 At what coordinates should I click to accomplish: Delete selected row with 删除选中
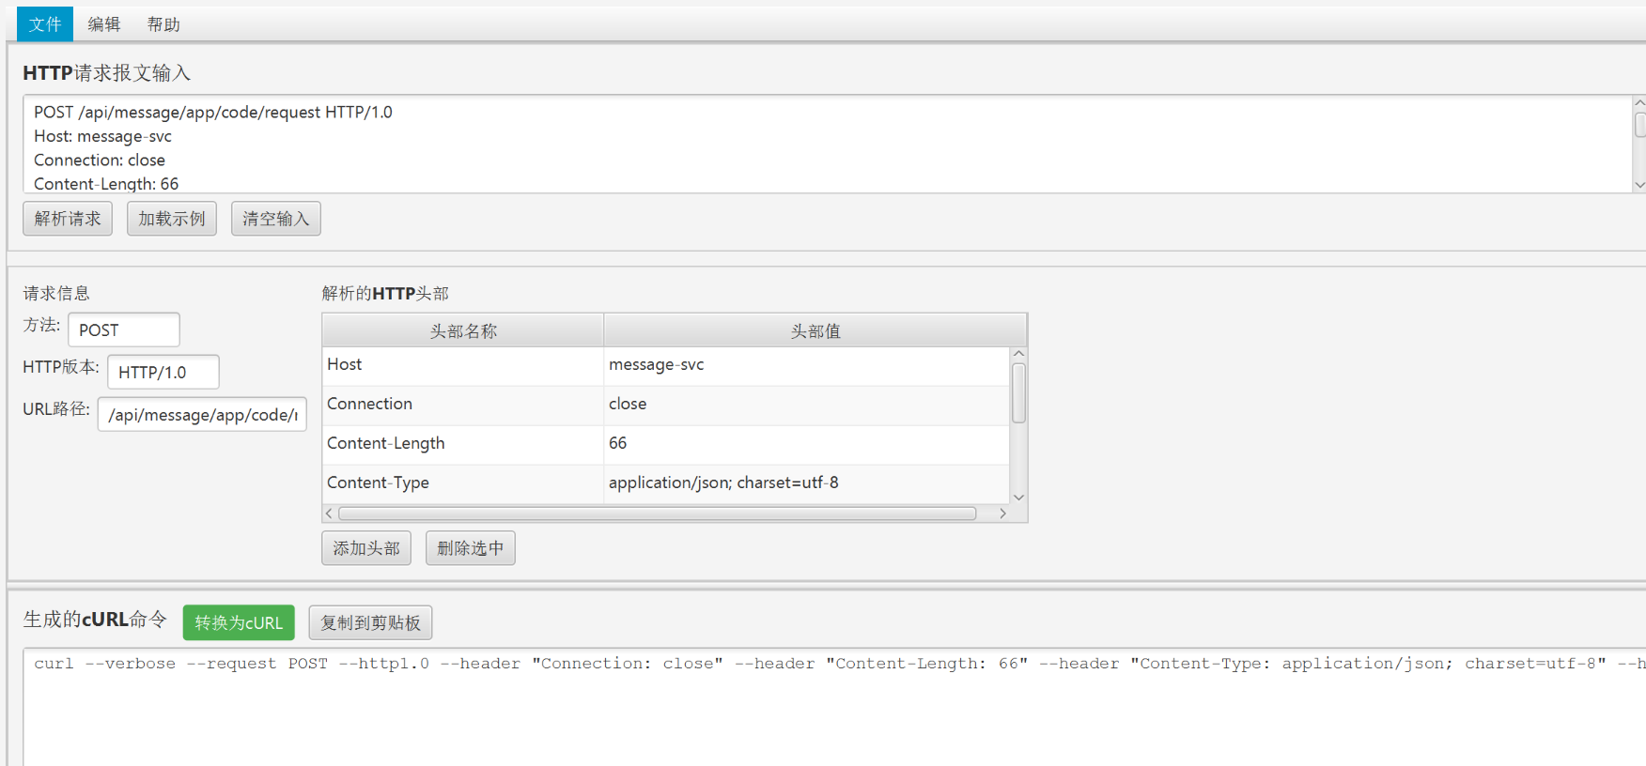point(470,548)
